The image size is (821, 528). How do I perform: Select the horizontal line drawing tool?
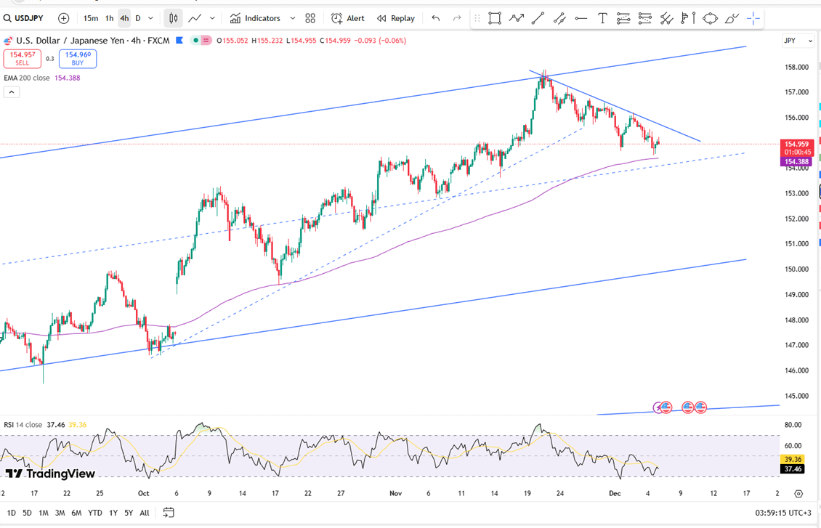[x=581, y=18]
